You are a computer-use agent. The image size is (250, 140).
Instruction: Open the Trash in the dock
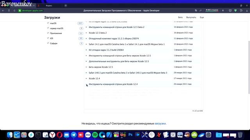[240, 135]
